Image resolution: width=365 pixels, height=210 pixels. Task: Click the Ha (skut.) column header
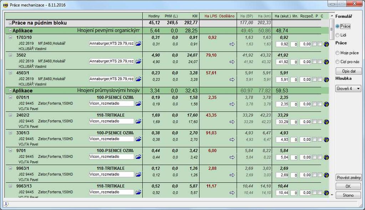(x=283, y=16)
